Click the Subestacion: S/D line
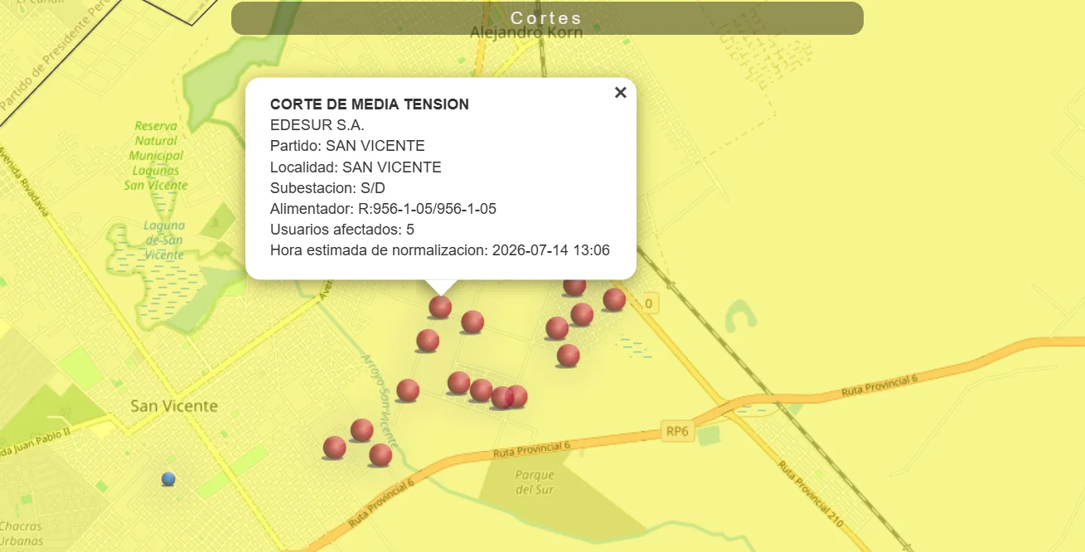The width and height of the screenshot is (1085, 552). click(x=327, y=188)
